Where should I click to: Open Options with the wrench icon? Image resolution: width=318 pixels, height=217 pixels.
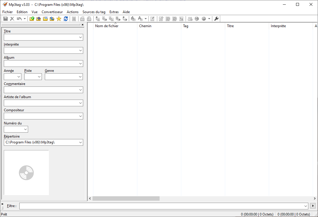(216, 19)
